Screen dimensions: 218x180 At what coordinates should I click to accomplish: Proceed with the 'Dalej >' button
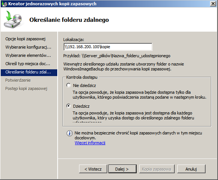[x=122, y=169]
